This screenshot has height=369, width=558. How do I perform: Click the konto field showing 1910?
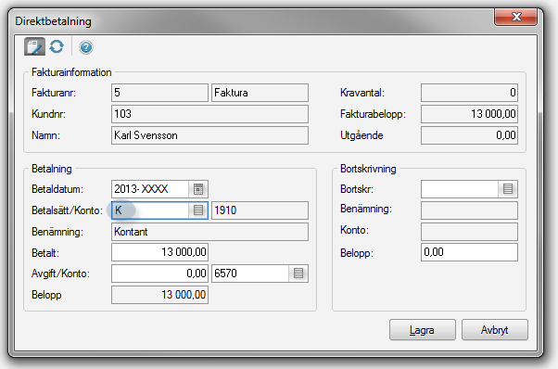click(x=260, y=210)
